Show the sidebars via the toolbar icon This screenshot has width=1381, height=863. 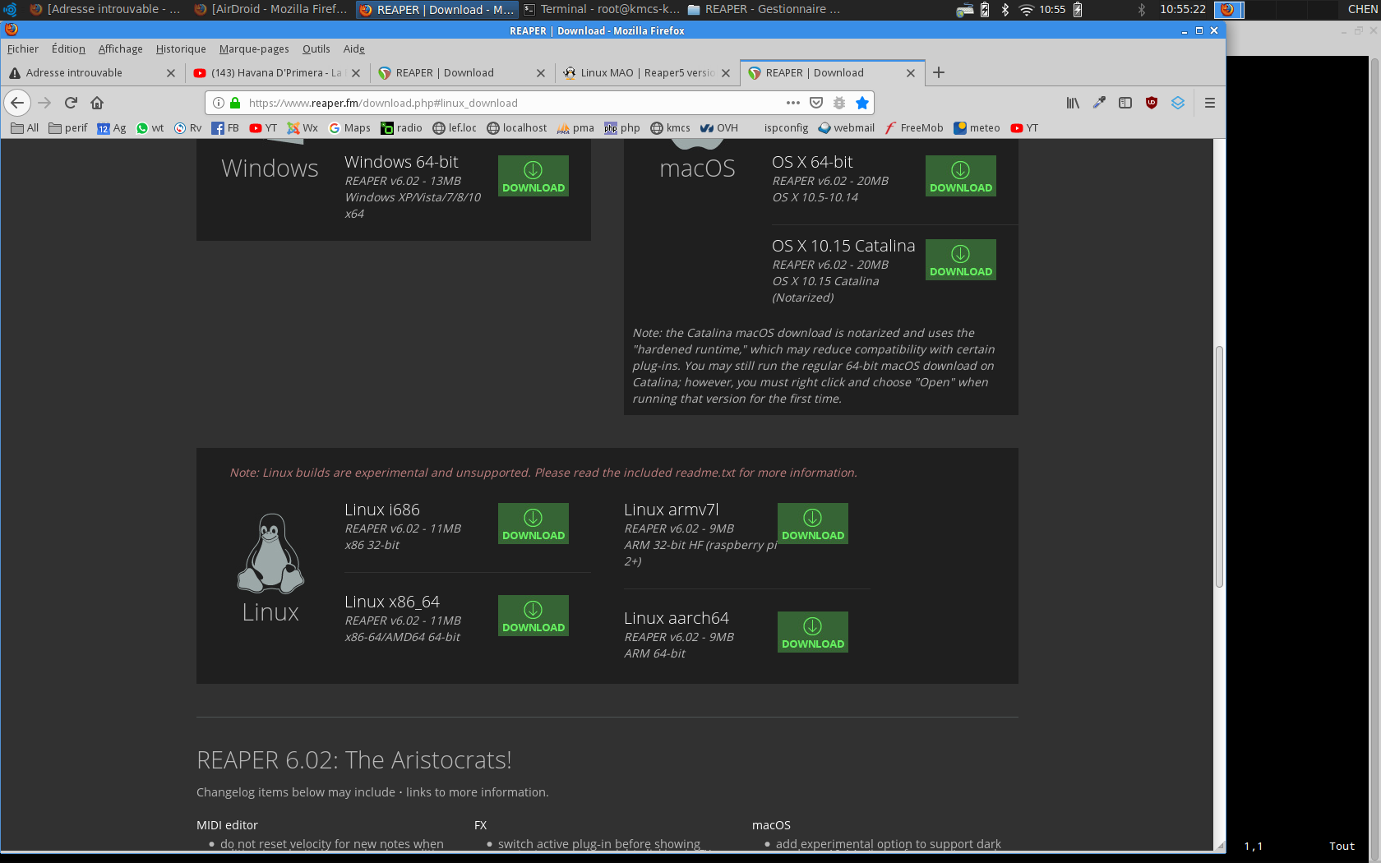coord(1125,103)
